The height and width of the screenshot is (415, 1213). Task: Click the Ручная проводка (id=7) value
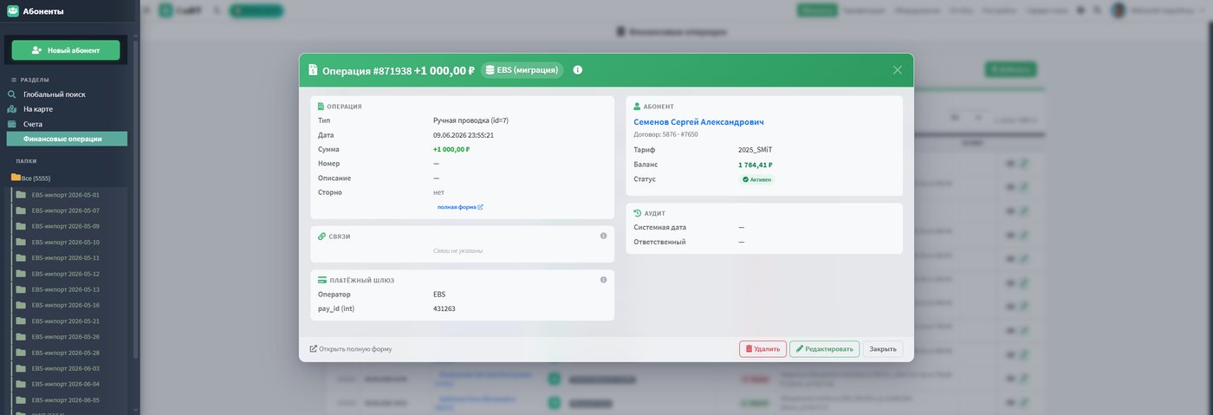pyautogui.click(x=470, y=120)
